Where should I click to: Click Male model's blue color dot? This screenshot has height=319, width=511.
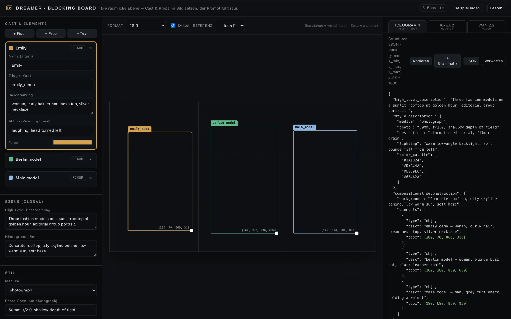(x=11, y=178)
